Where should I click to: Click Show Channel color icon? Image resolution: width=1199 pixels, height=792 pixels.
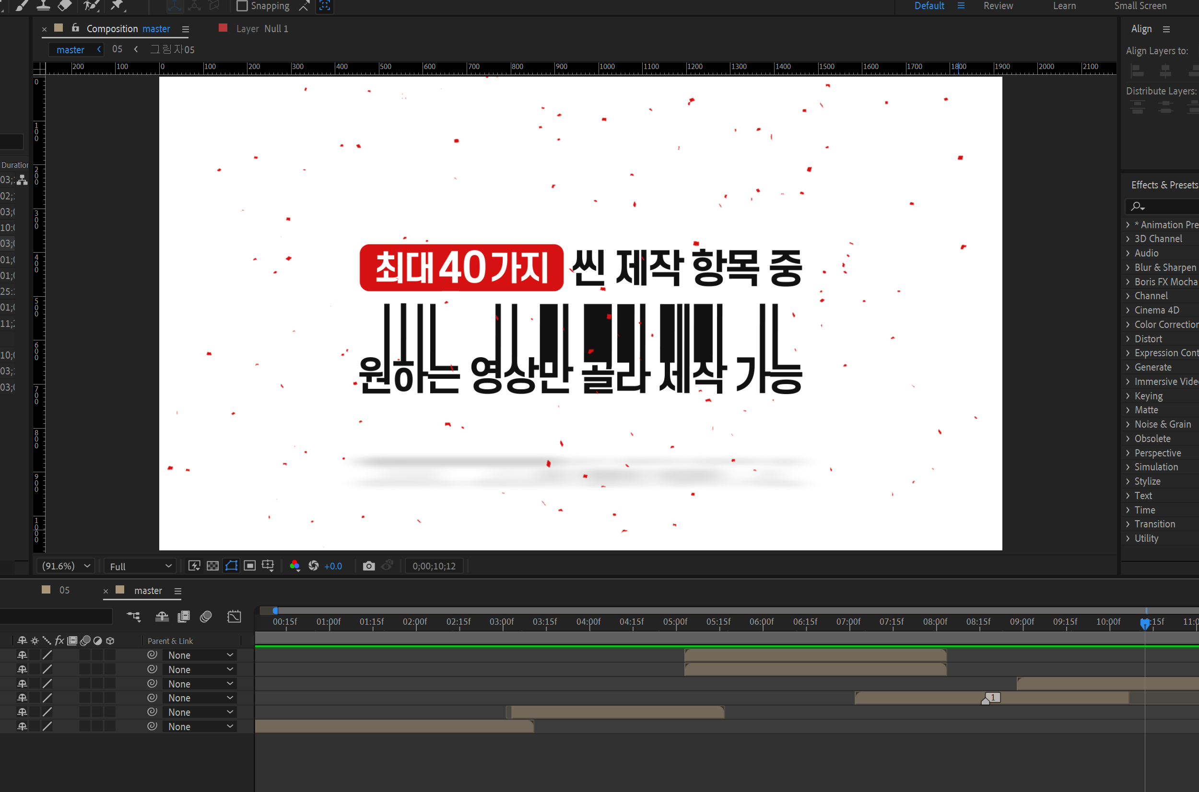click(x=294, y=566)
